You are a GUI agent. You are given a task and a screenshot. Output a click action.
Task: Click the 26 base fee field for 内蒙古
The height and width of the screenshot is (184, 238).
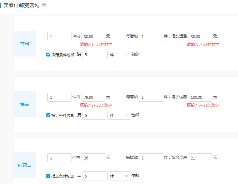point(93,158)
